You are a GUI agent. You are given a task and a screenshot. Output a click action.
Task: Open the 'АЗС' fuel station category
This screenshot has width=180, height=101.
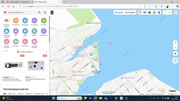16,31
